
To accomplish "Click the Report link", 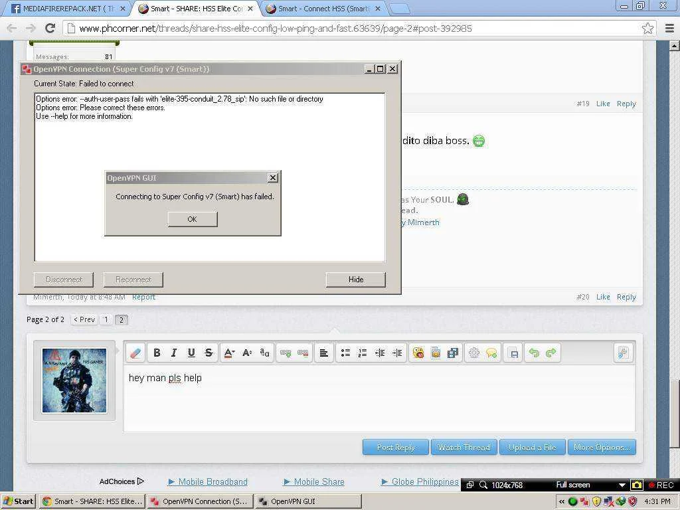I will (143, 297).
